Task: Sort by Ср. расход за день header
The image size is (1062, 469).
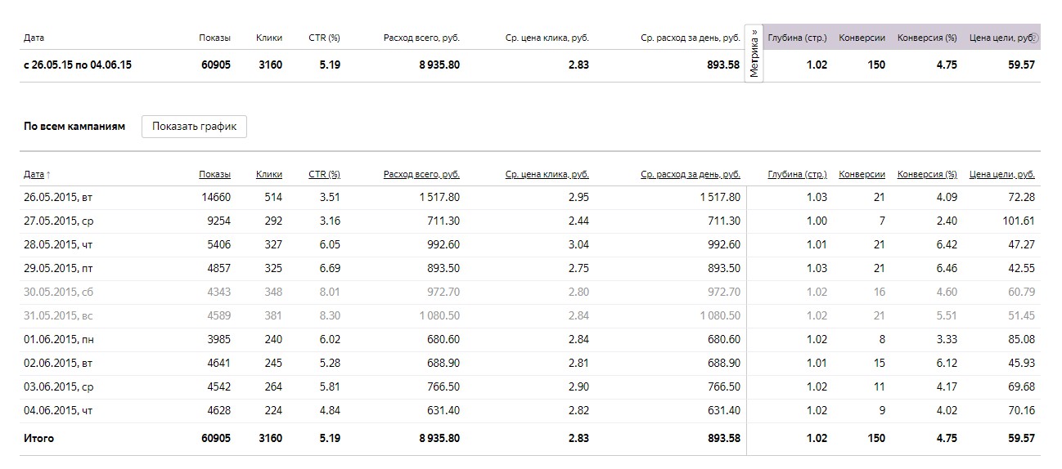Action: 690,174
